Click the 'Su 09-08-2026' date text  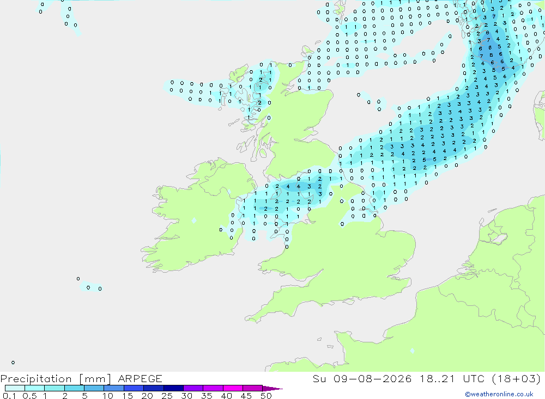[x=362, y=378]
